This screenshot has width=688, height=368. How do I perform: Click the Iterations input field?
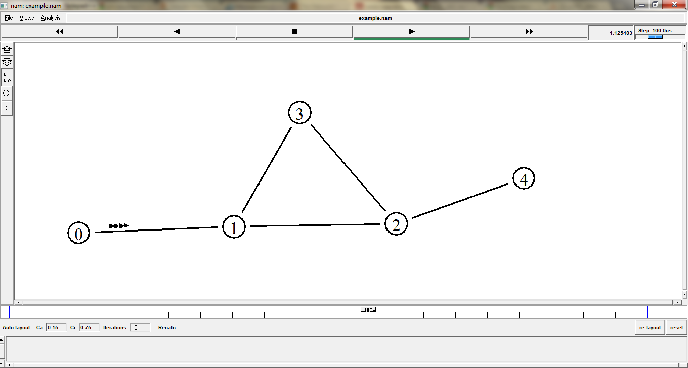pos(140,327)
